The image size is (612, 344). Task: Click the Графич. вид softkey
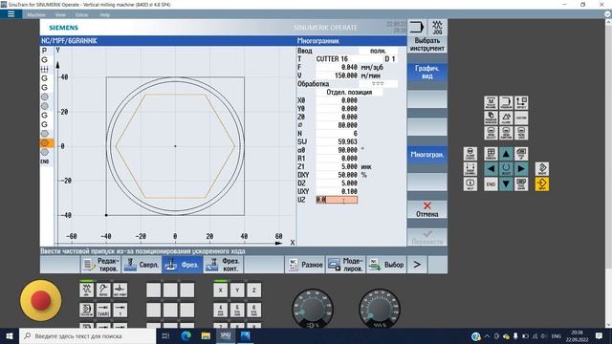tap(427, 73)
